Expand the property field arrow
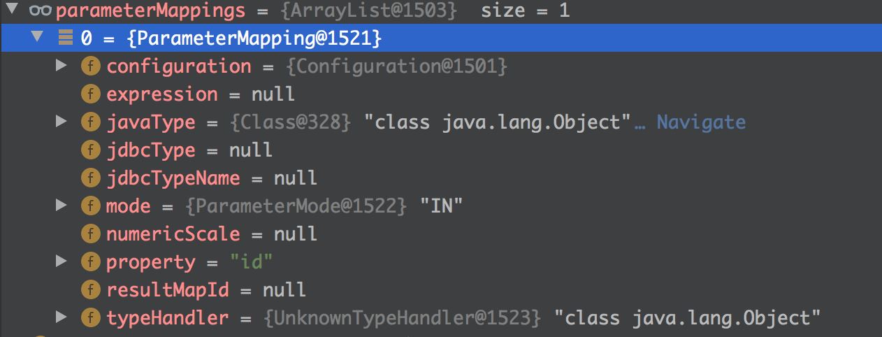Viewport: 882px width, 337px height. coord(62,262)
